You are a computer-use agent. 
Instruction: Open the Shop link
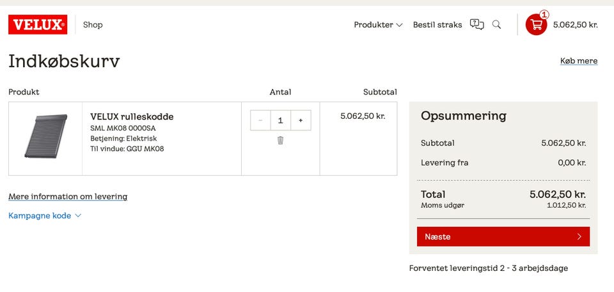[93, 25]
